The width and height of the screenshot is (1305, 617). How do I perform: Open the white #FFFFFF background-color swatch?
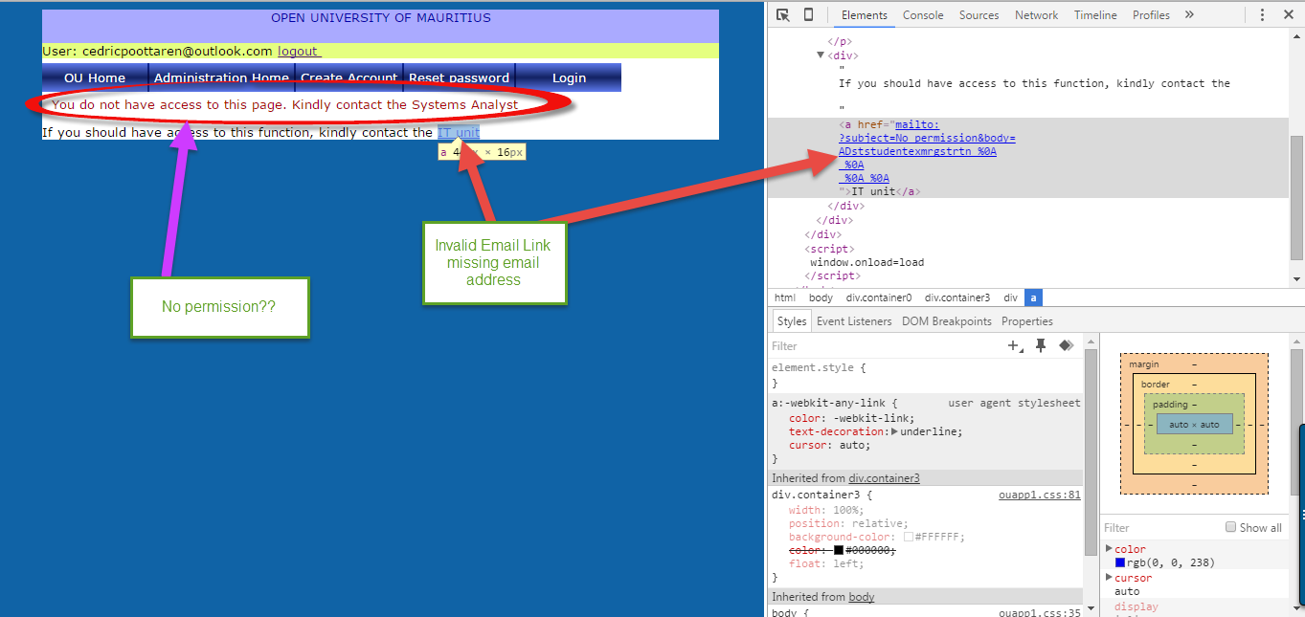point(909,538)
